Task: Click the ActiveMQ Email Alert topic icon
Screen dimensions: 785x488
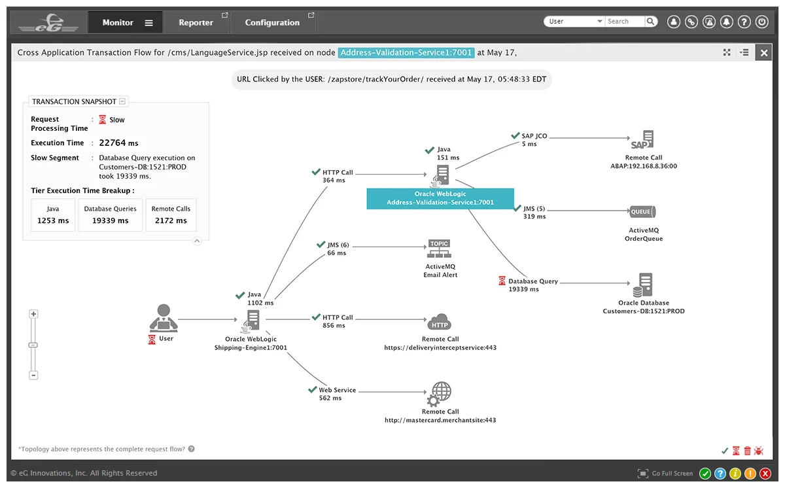Action: pyautogui.click(x=439, y=249)
